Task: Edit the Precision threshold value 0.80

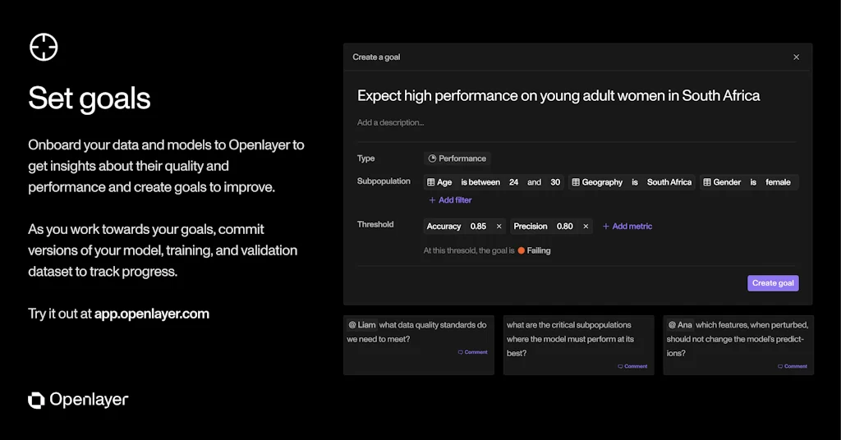Action: click(x=565, y=227)
